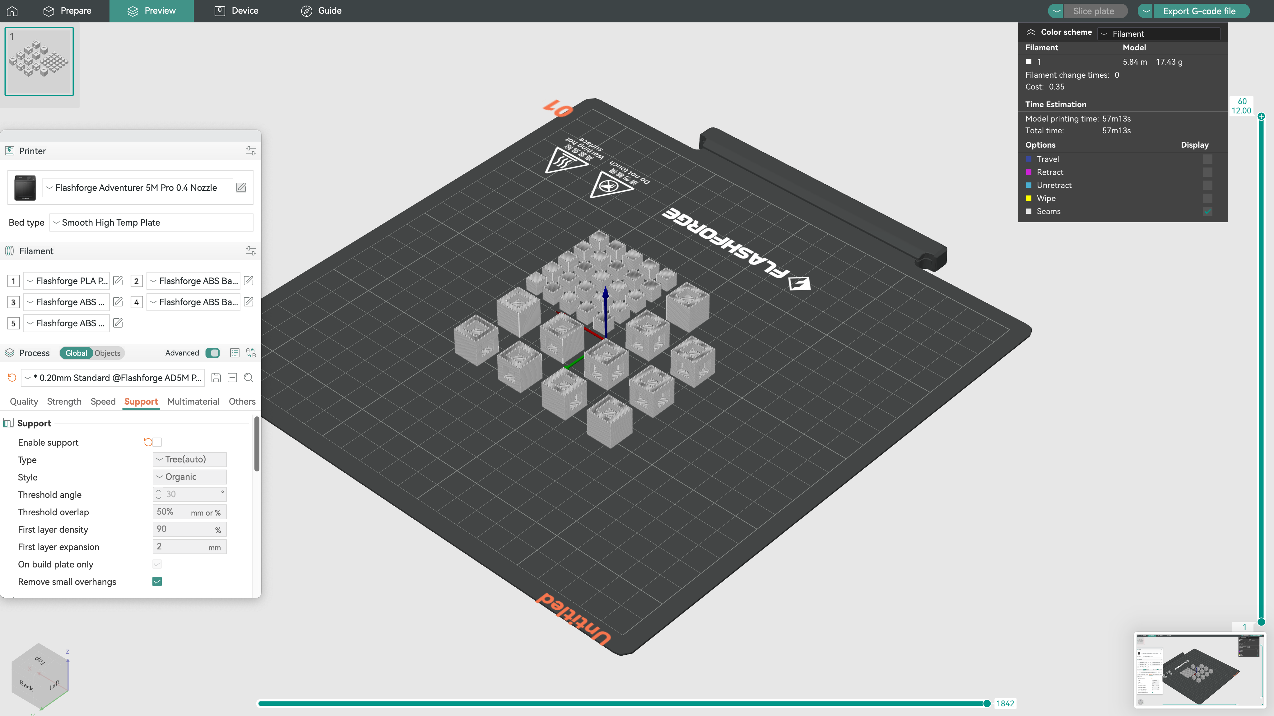Image resolution: width=1274 pixels, height=716 pixels.
Task: Switch to the Device tab
Action: pyautogui.click(x=236, y=11)
